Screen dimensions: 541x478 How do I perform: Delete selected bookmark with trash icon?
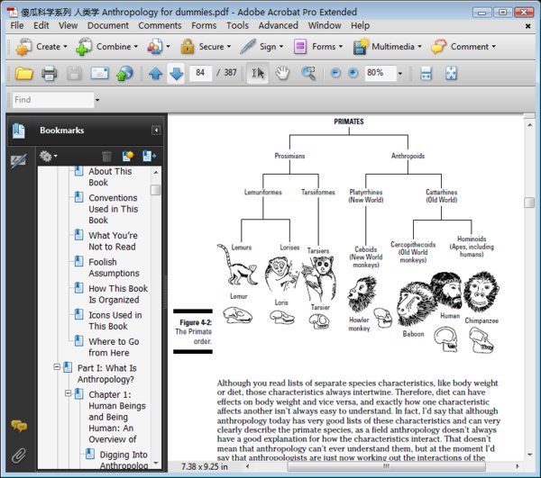(x=107, y=156)
